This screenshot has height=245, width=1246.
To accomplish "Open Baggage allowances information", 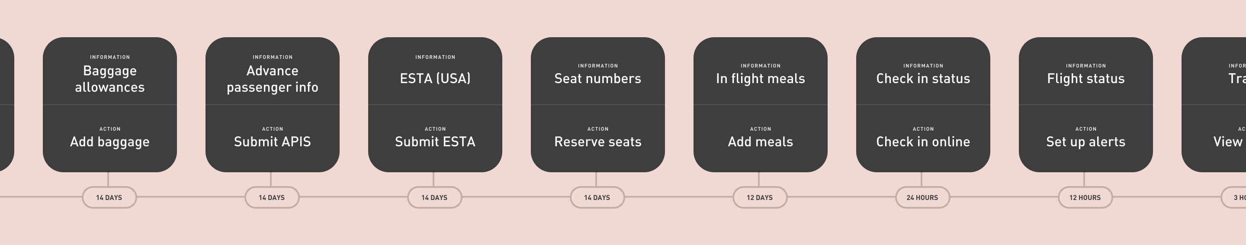I will tap(110, 78).
